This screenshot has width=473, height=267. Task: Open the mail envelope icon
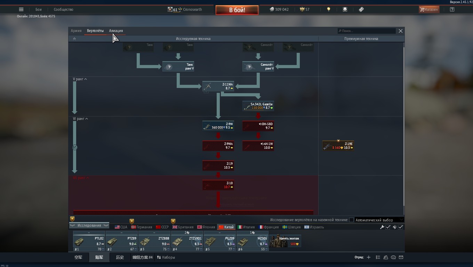(401, 257)
